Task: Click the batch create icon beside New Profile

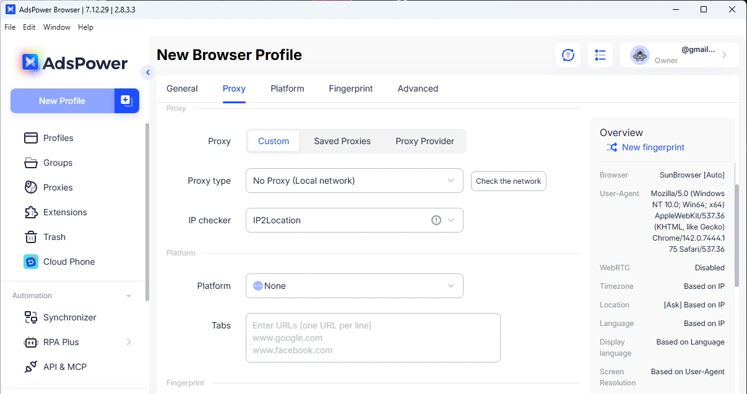Action: (126, 101)
